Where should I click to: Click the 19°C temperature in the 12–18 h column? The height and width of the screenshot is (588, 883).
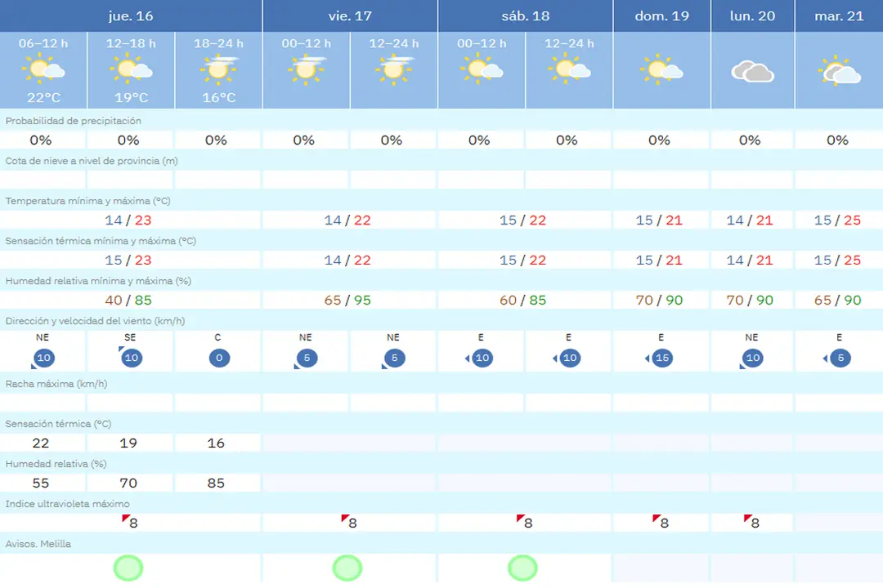pos(131,97)
